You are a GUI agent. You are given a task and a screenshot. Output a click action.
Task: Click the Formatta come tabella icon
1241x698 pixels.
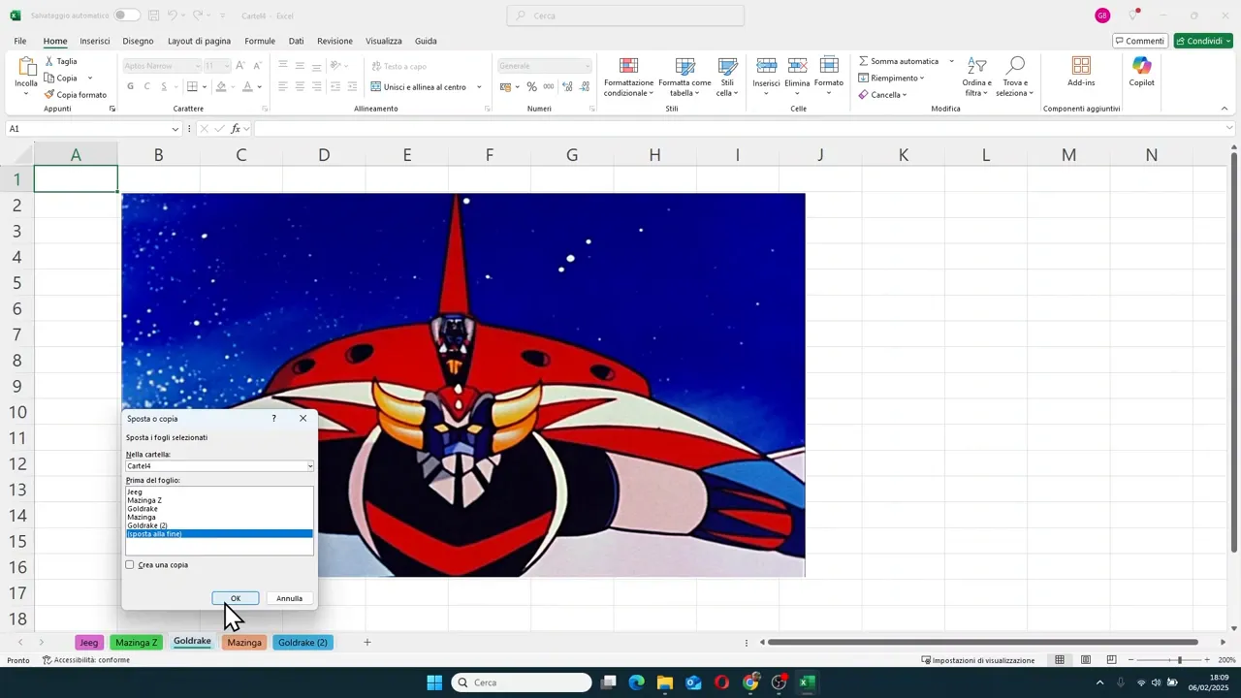click(x=685, y=66)
